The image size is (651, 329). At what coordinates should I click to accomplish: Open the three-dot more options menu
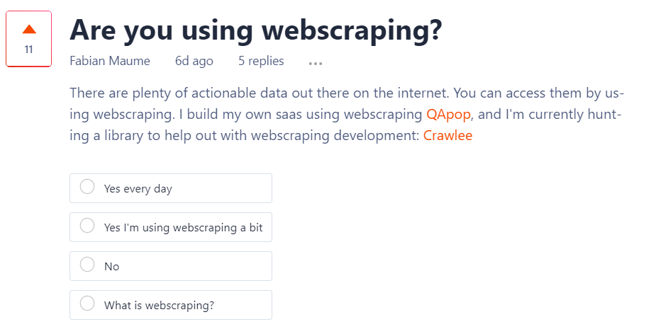(316, 63)
